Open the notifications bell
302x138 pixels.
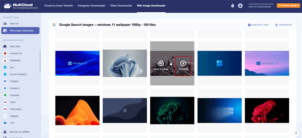coord(233,6)
